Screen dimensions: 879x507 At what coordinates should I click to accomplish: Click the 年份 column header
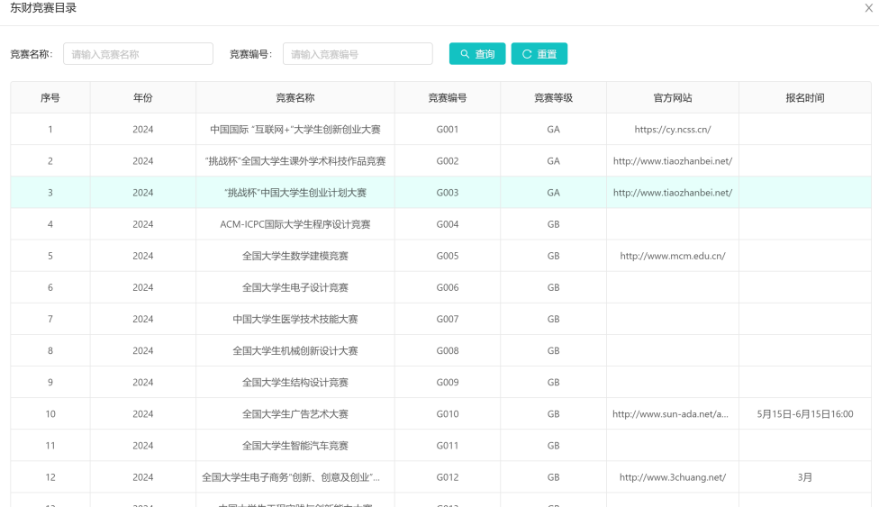tap(143, 97)
